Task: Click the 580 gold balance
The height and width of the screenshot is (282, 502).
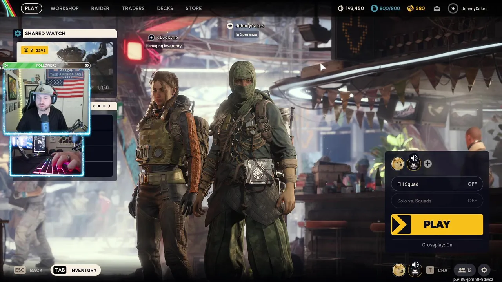Action: point(420,8)
